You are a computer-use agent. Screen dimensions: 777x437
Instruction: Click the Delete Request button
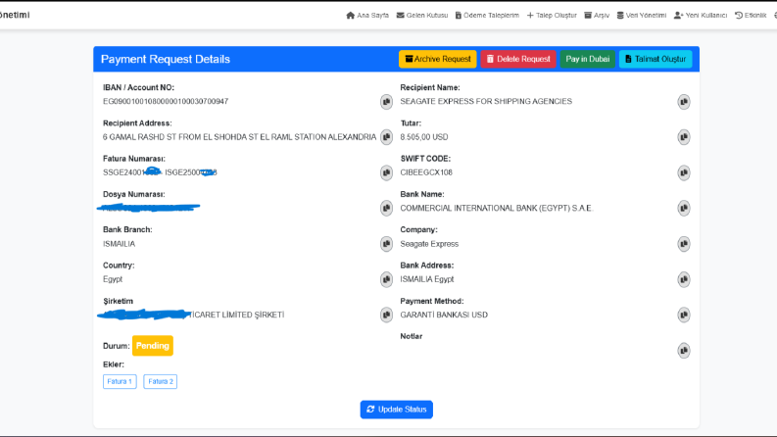(518, 59)
